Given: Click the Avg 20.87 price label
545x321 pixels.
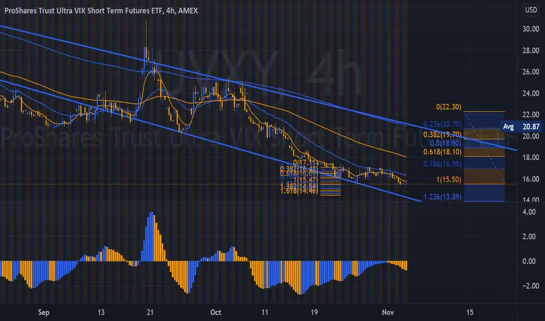Looking at the screenshot, I should pos(522,127).
